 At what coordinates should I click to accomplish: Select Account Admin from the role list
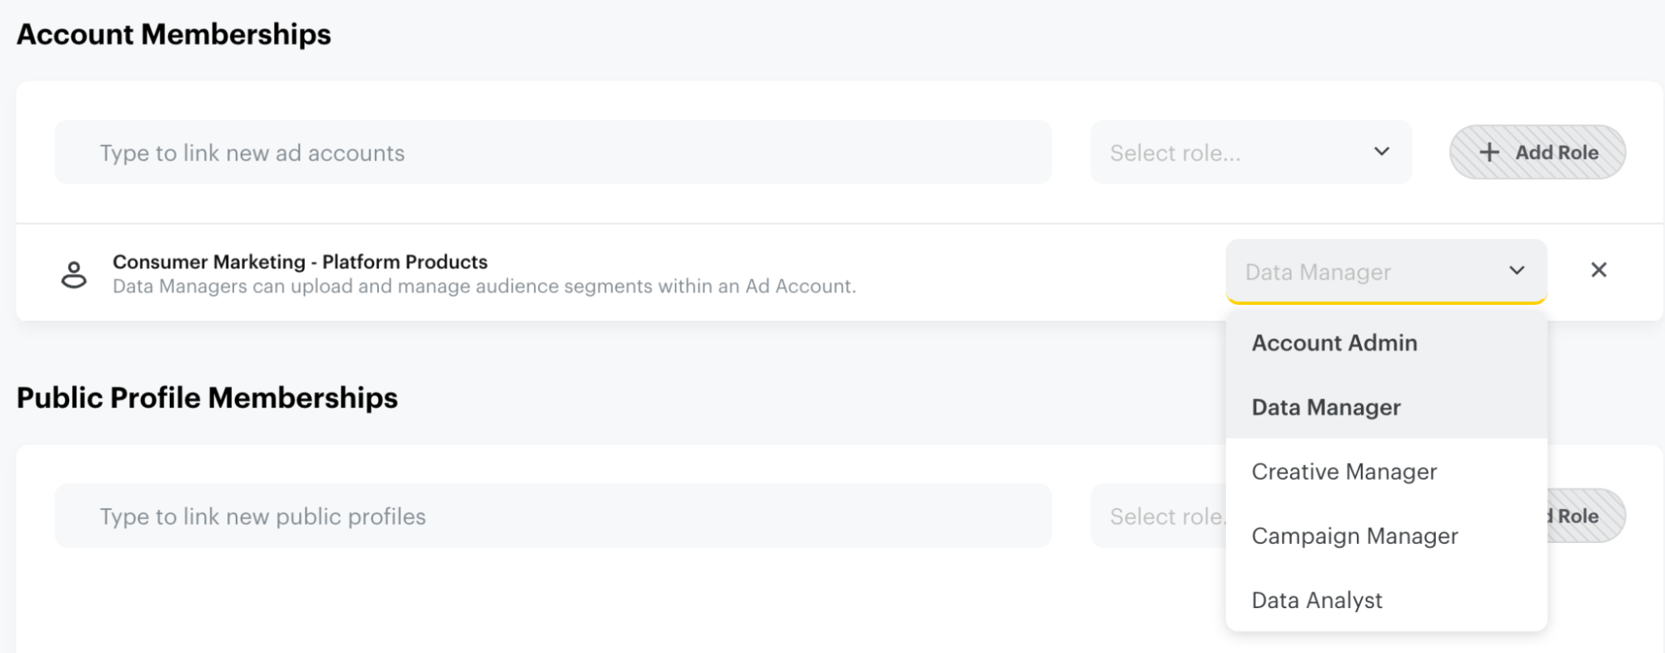(1333, 342)
